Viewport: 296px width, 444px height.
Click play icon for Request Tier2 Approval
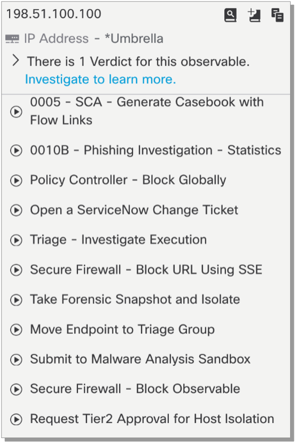[16, 419]
